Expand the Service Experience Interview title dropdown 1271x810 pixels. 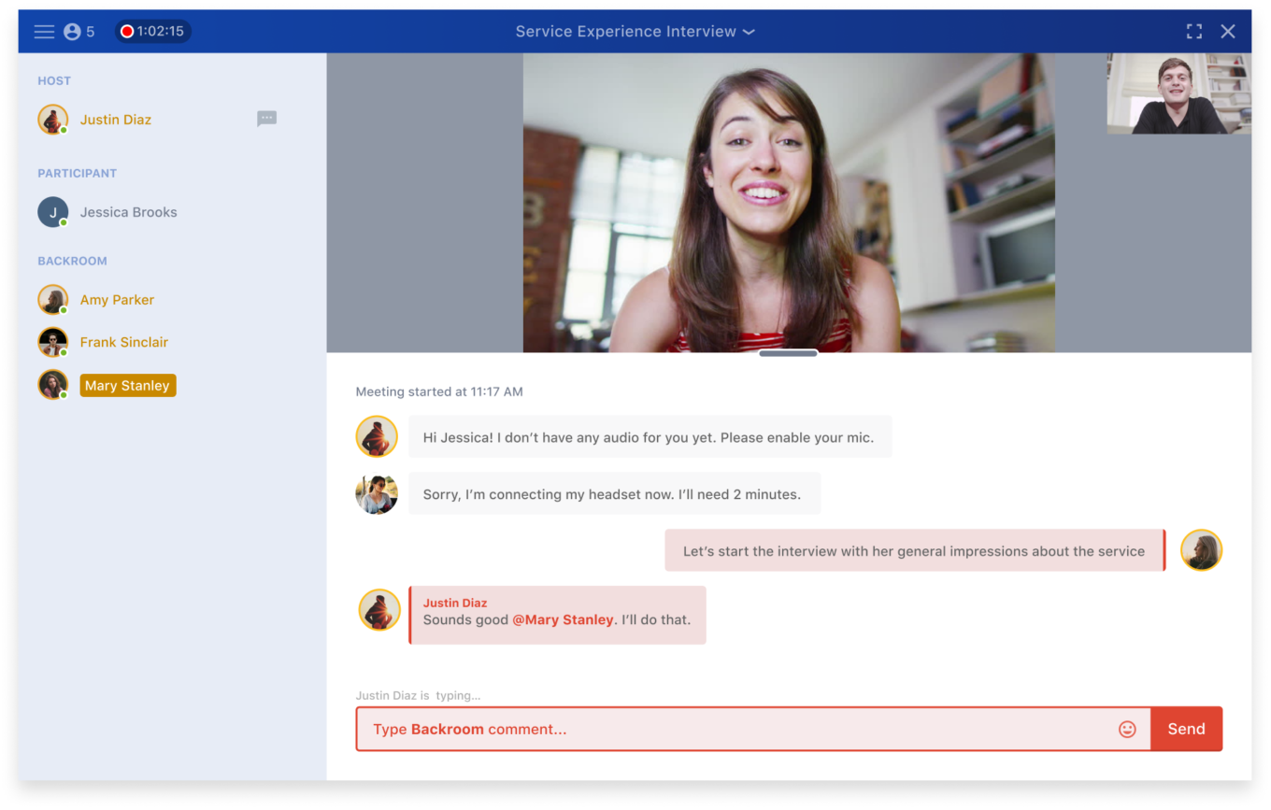pyautogui.click(x=635, y=32)
